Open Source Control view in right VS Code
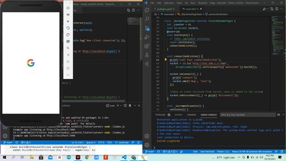 147,28
